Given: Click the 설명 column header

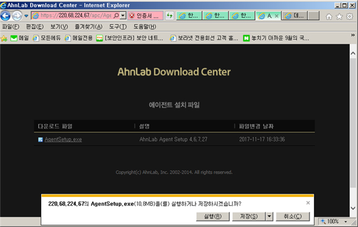Looking at the screenshot, I should [x=144, y=126].
